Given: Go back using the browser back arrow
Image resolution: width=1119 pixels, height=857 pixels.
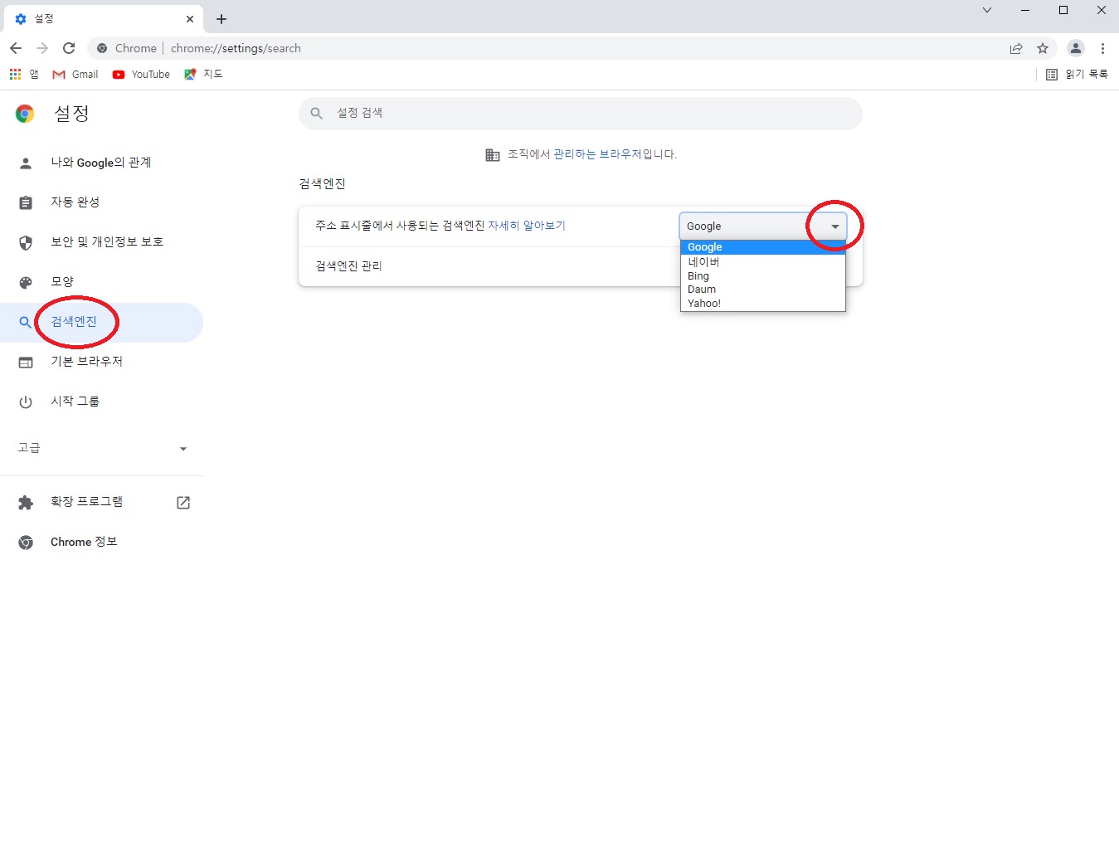Looking at the screenshot, I should pos(16,48).
